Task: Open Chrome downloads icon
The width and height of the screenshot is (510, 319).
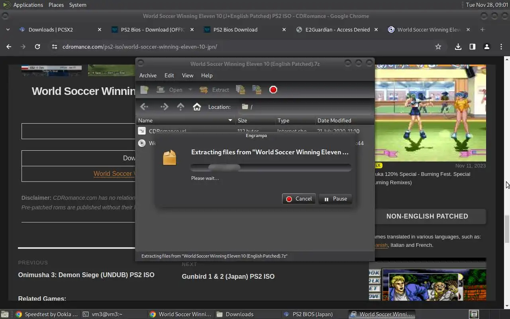Action: pos(458,47)
